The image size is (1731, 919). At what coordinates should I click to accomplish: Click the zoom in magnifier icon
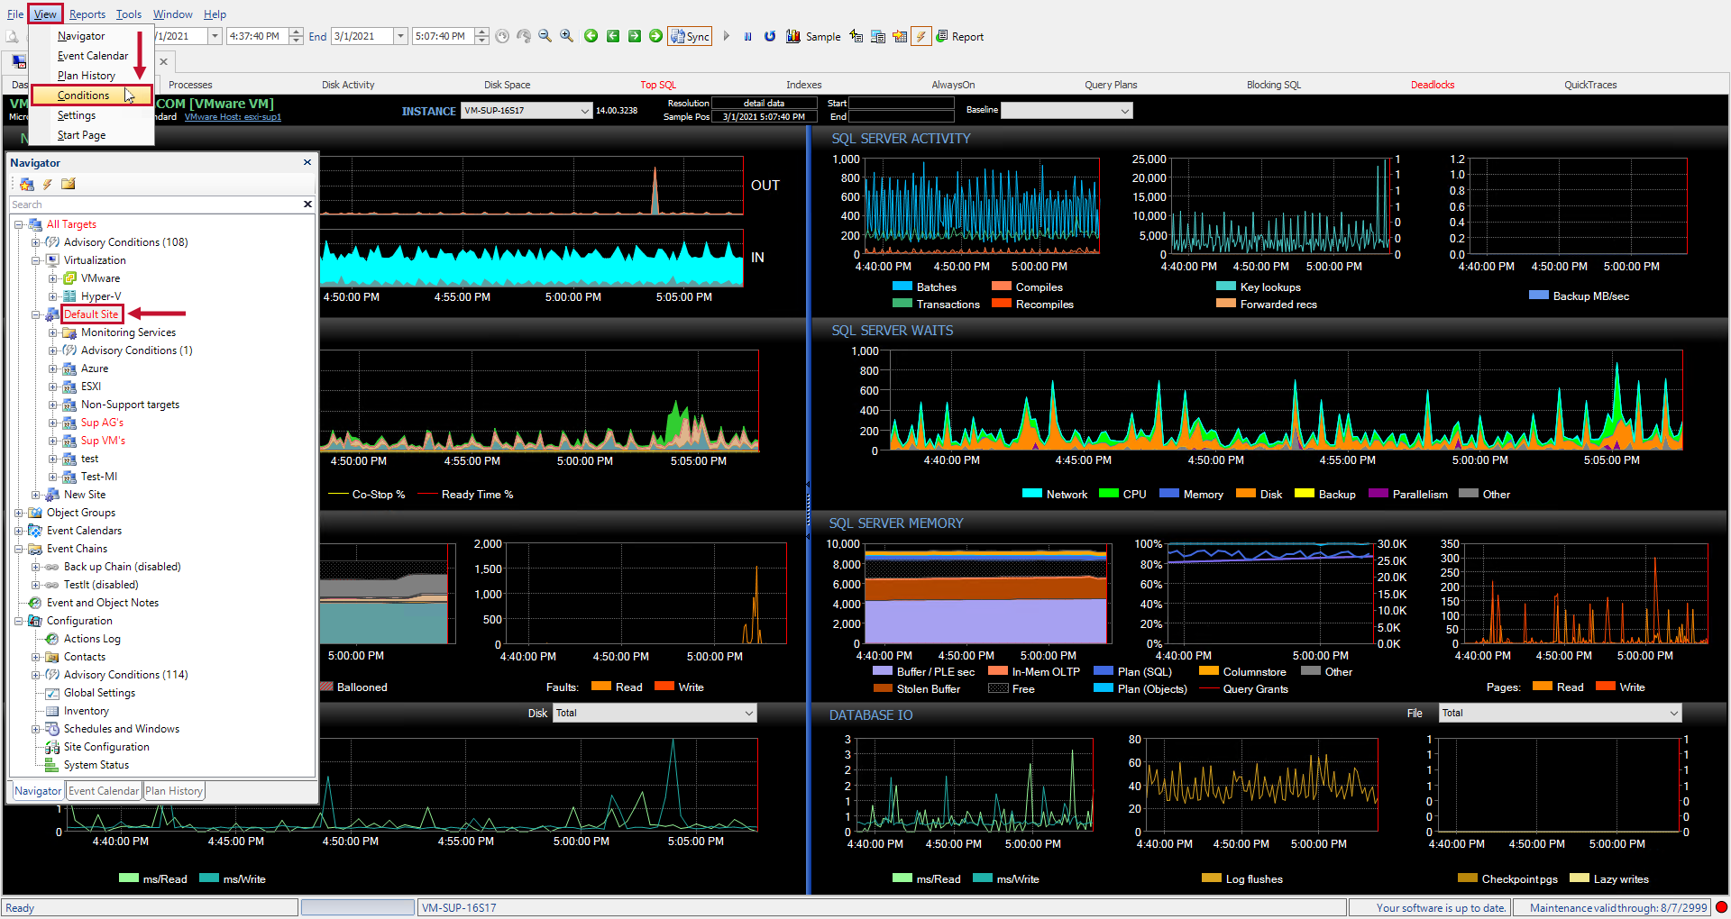[566, 36]
